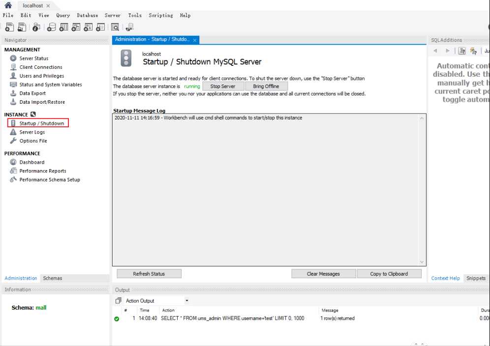Click the create new view icon

(76, 27)
